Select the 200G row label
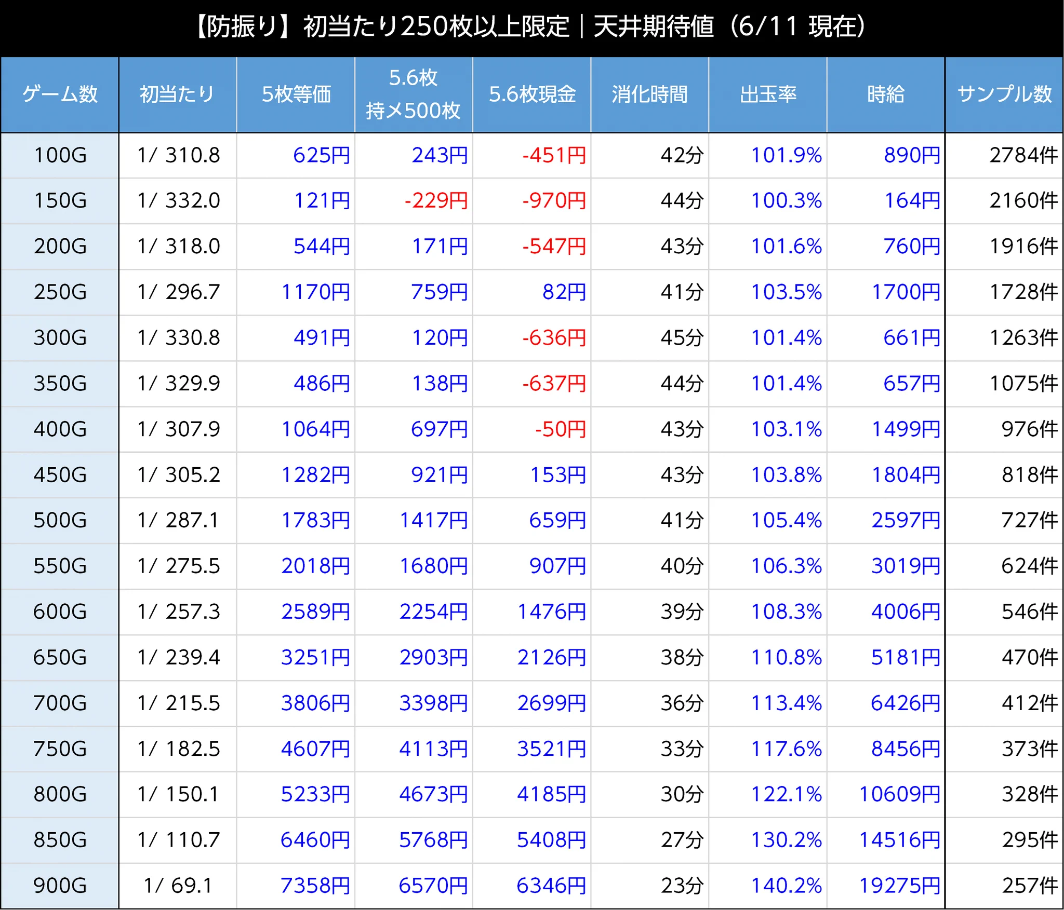The width and height of the screenshot is (1064, 910). coord(60,246)
